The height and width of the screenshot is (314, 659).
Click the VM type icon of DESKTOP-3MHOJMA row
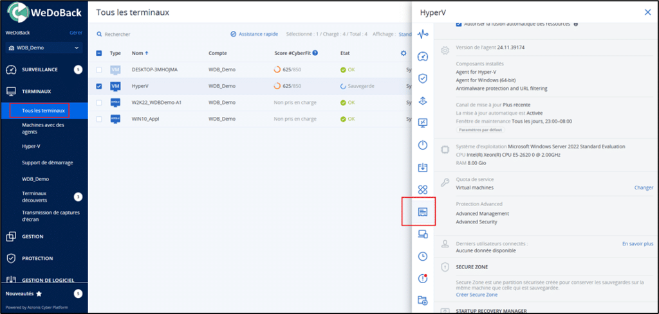[115, 69]
